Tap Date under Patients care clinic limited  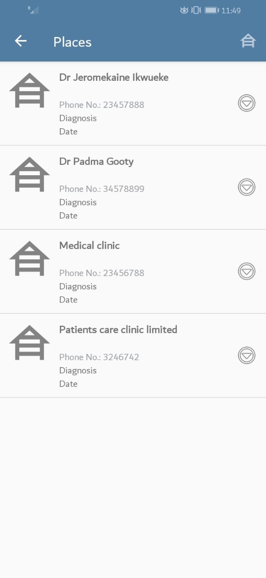(x=68, y=384)
